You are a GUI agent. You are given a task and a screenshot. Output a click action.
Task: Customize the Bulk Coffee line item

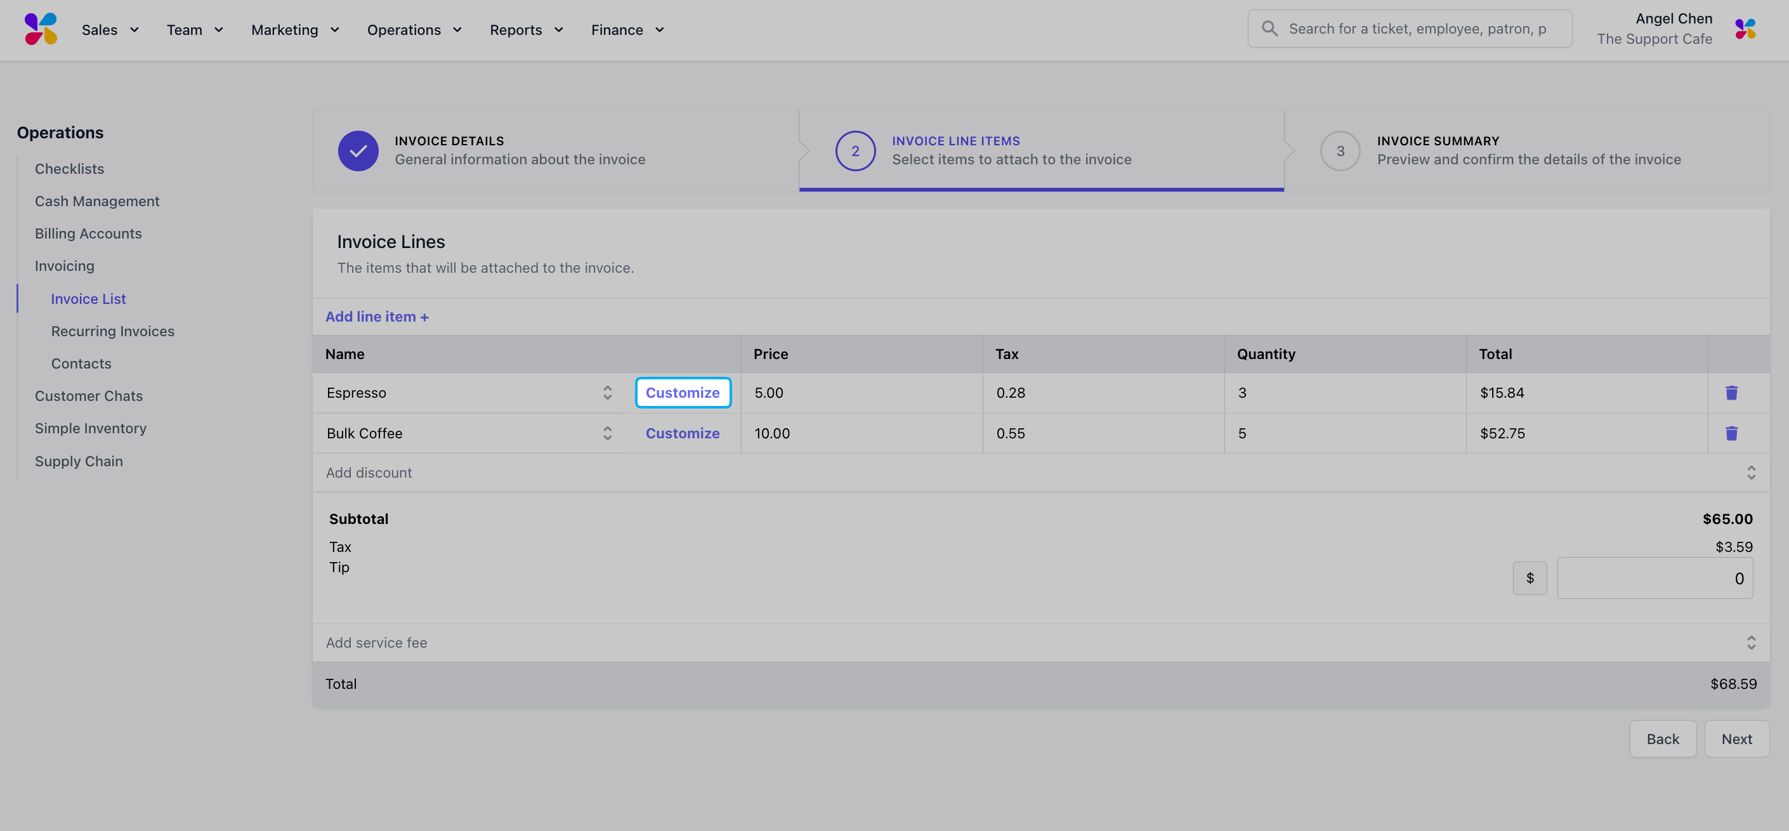pyautogui.click(x=683, y=433)
